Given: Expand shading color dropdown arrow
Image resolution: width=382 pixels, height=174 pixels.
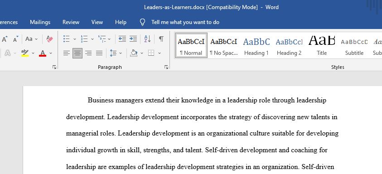Looking at the screenshot, I should tap(142, 53).
